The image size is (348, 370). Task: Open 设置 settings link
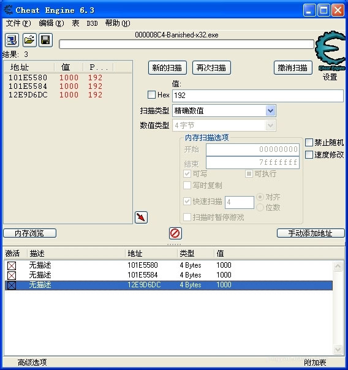[x=330, y=77]
